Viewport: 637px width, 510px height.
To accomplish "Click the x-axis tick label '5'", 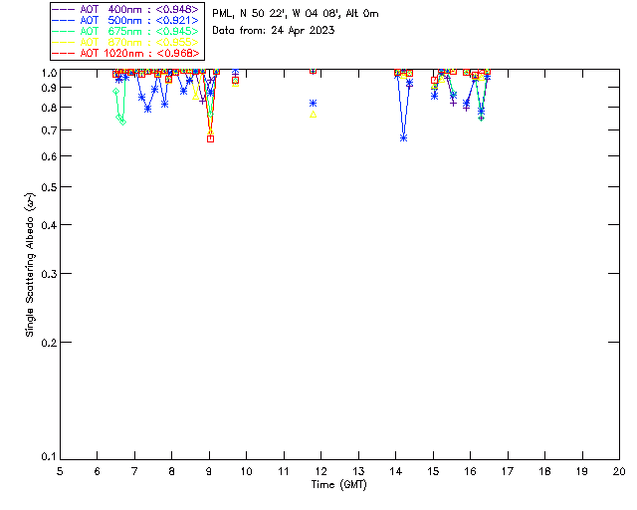I will (60, 471).
